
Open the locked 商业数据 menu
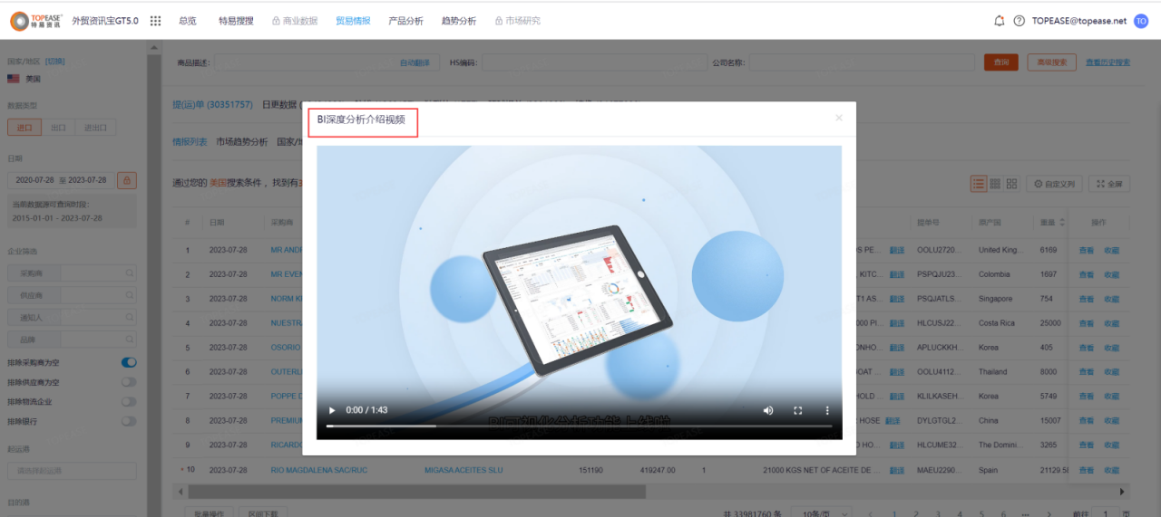[x=295, y=21]
